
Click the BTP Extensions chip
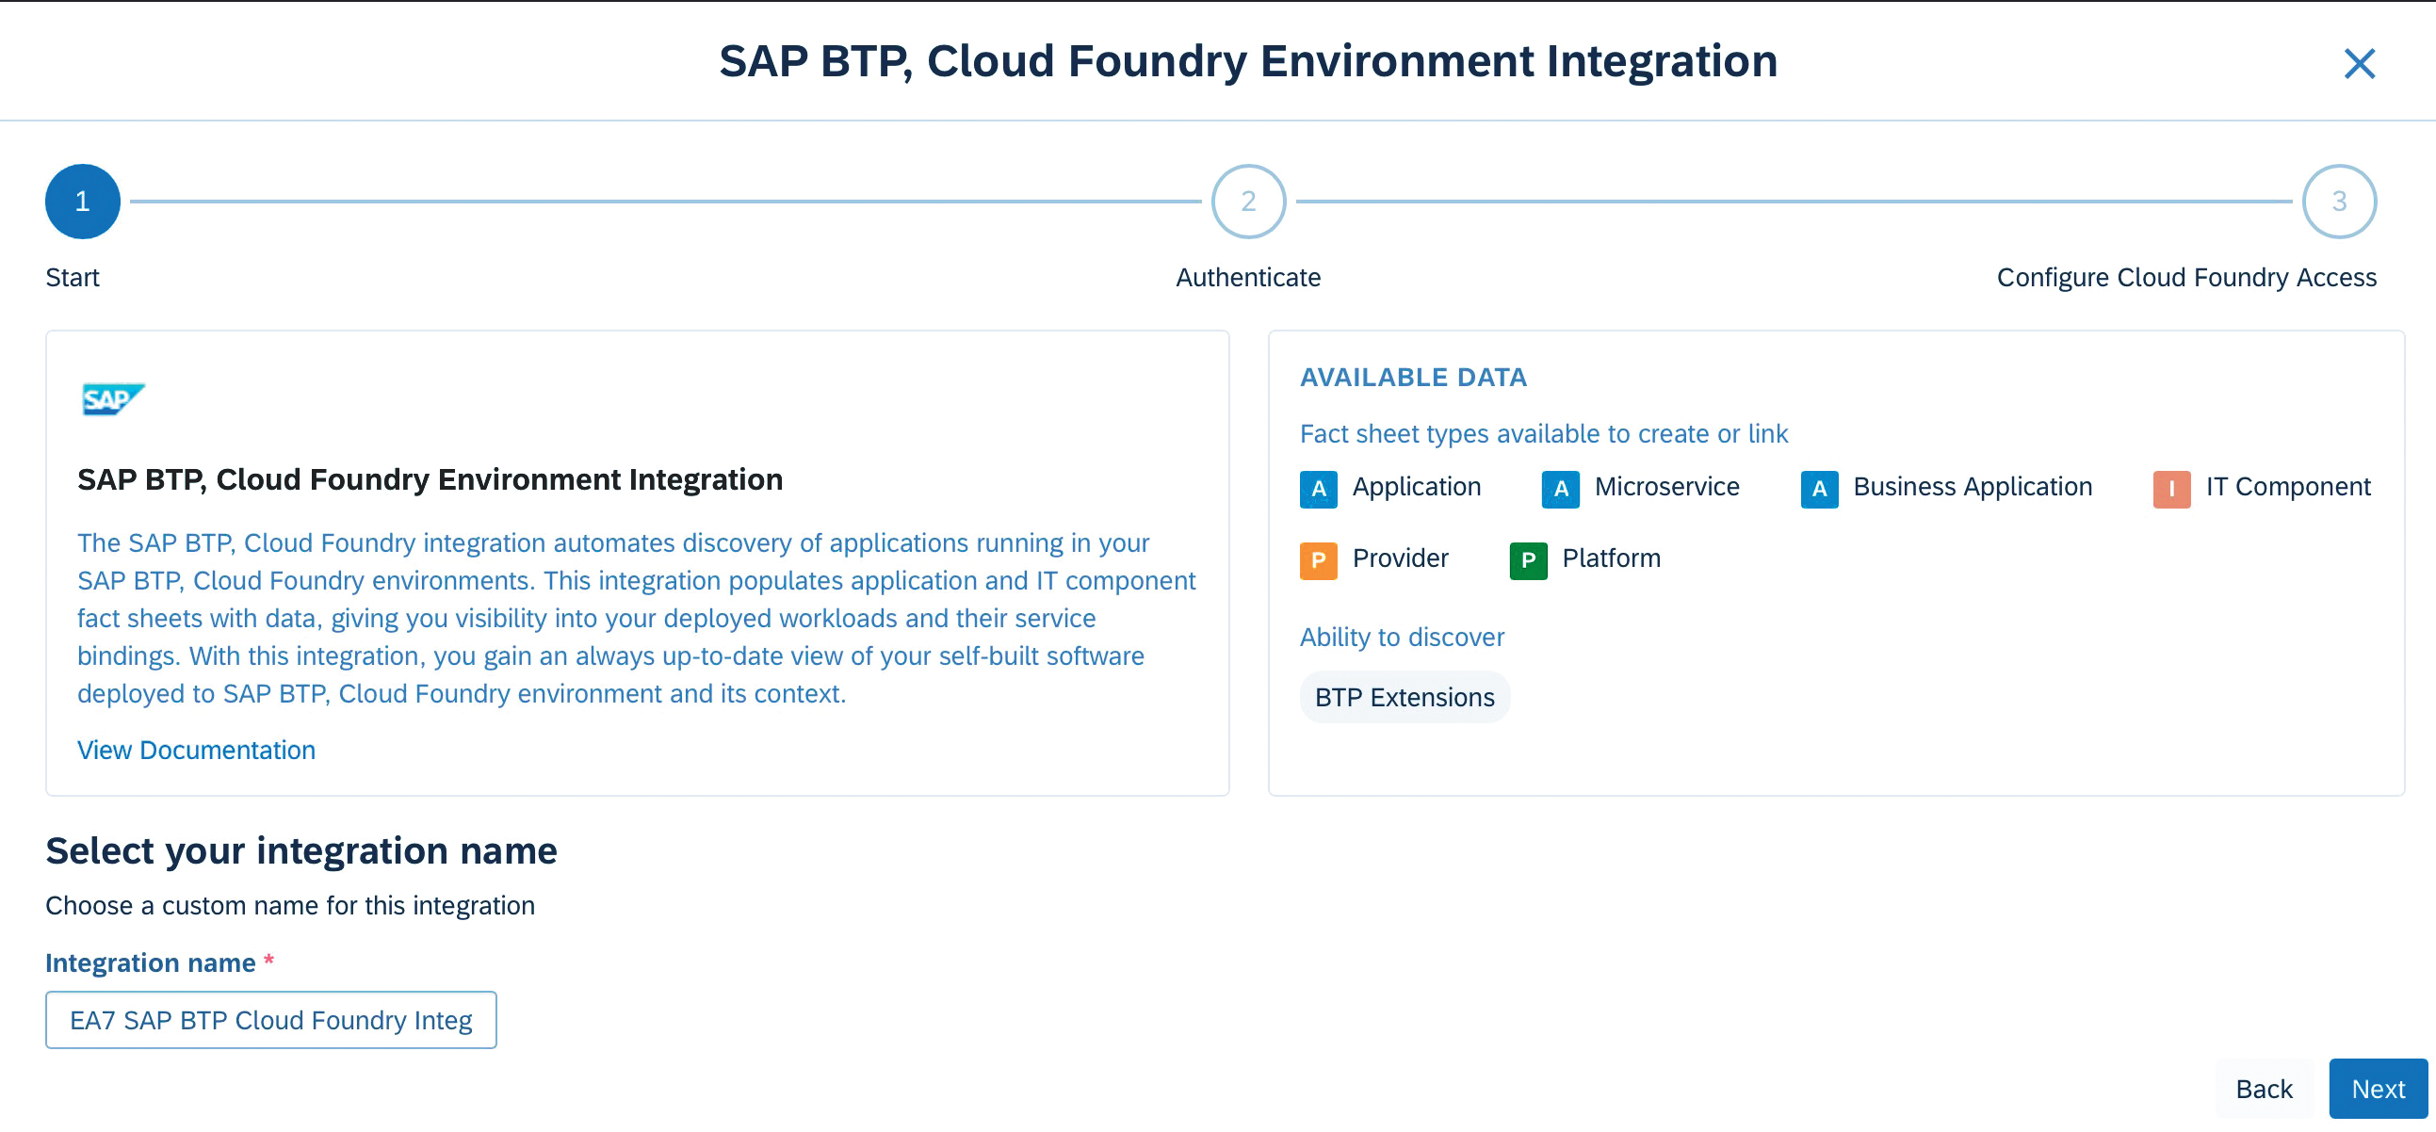pyautogui.click(x=1405, y=697)
